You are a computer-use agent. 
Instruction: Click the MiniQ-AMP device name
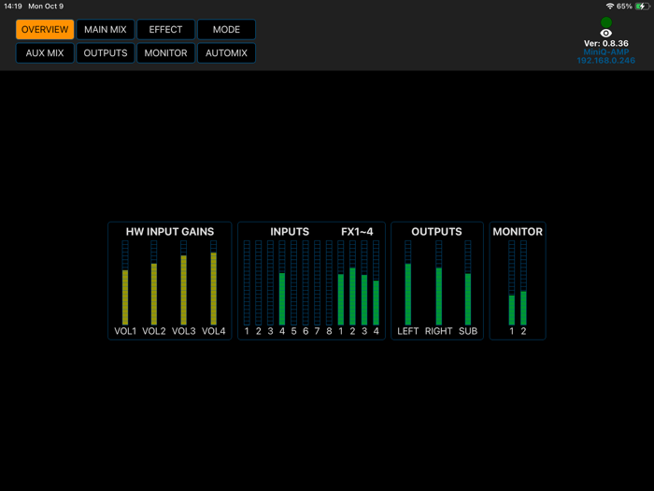click(x=606, y=51)
